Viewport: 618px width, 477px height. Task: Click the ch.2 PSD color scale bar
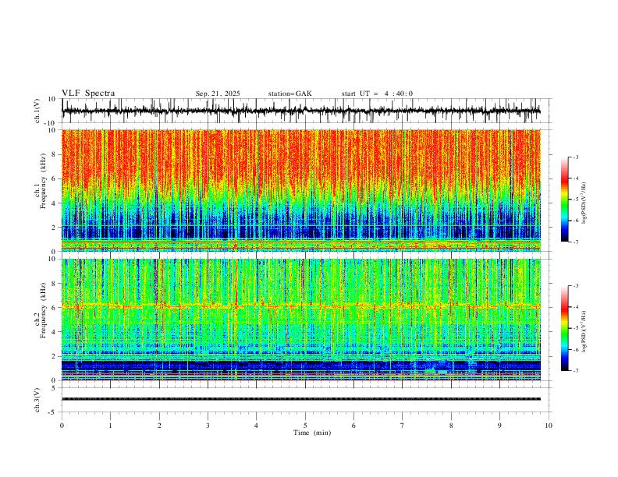coord(564,328)
